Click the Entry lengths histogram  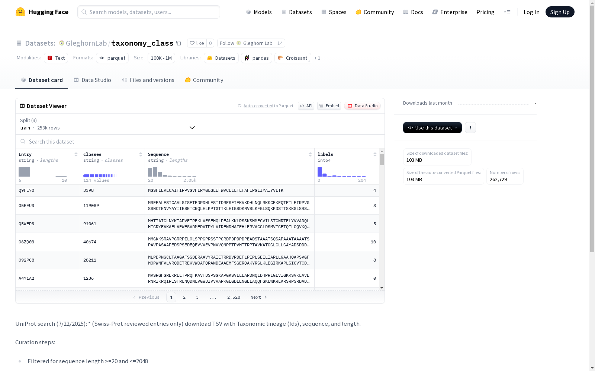tap(43, 172)
